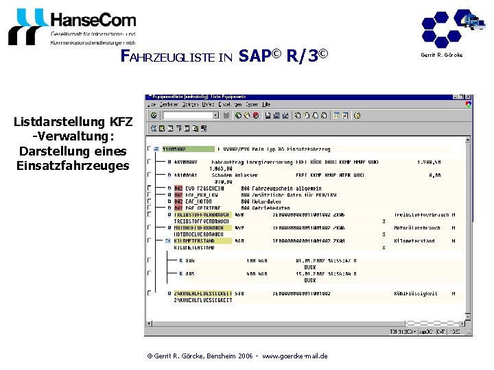The image size is (494, 370).
Task: Open the command field dropdown arrow
Action: (x=216, y=116)
